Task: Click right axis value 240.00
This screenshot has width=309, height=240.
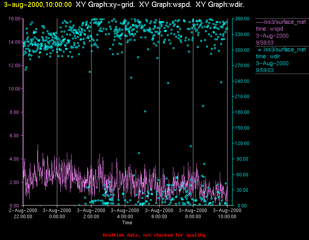Action: tap(242, 81)
